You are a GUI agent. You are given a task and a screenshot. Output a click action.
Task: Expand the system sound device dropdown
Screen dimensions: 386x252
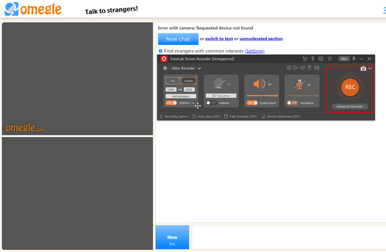tap(270, 85)
